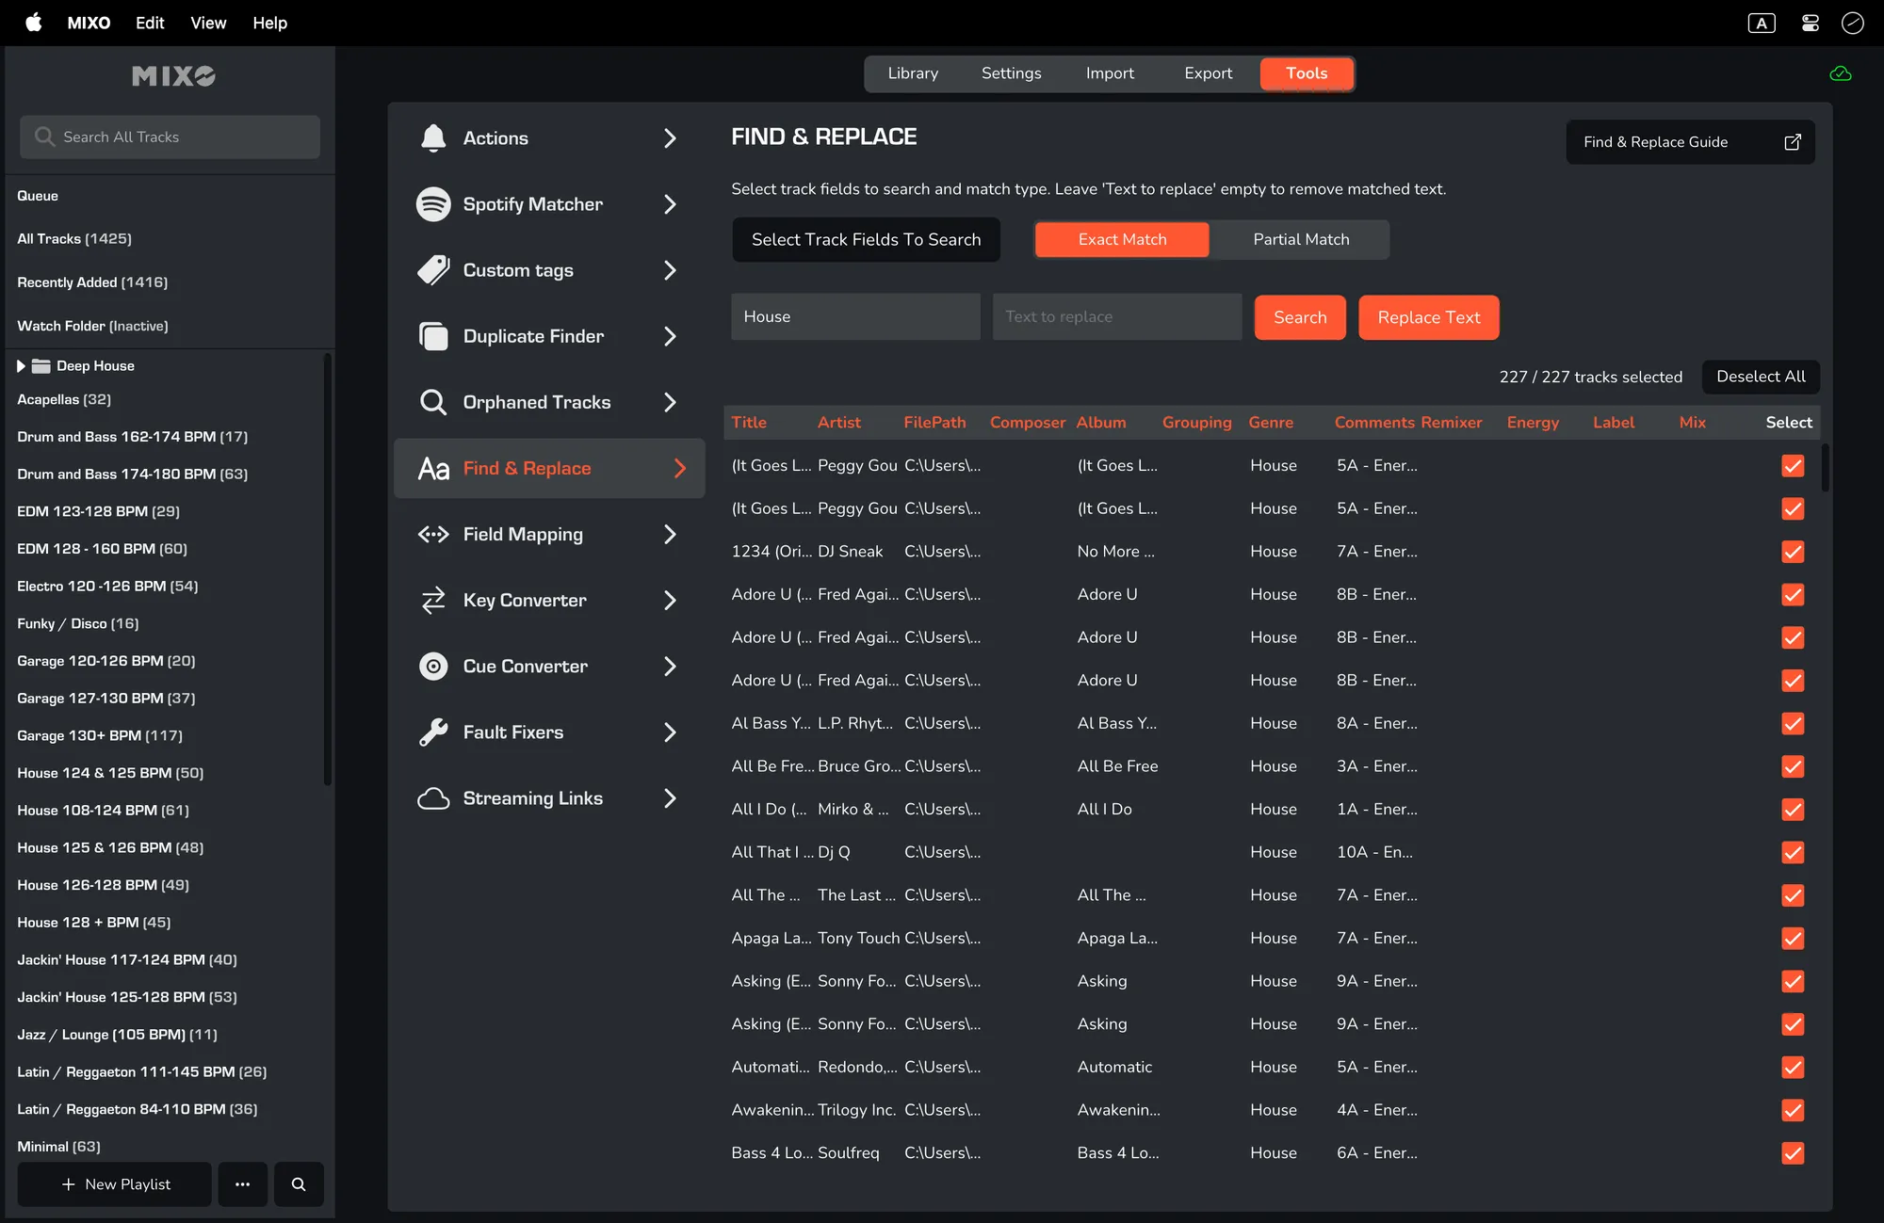Screen dimensions: 1884x1223
Task: Select the Partial Match option
Action: (x=1301, y=240)
